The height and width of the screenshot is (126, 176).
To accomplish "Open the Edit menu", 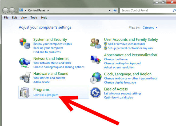I will click(x=14, y=18).
